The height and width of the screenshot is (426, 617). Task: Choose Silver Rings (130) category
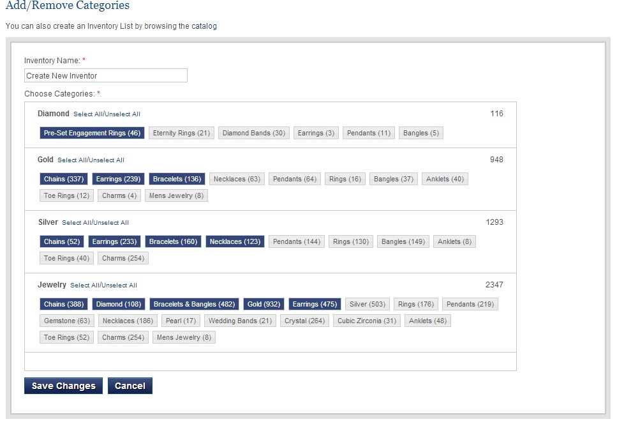[x=351, y=242]
